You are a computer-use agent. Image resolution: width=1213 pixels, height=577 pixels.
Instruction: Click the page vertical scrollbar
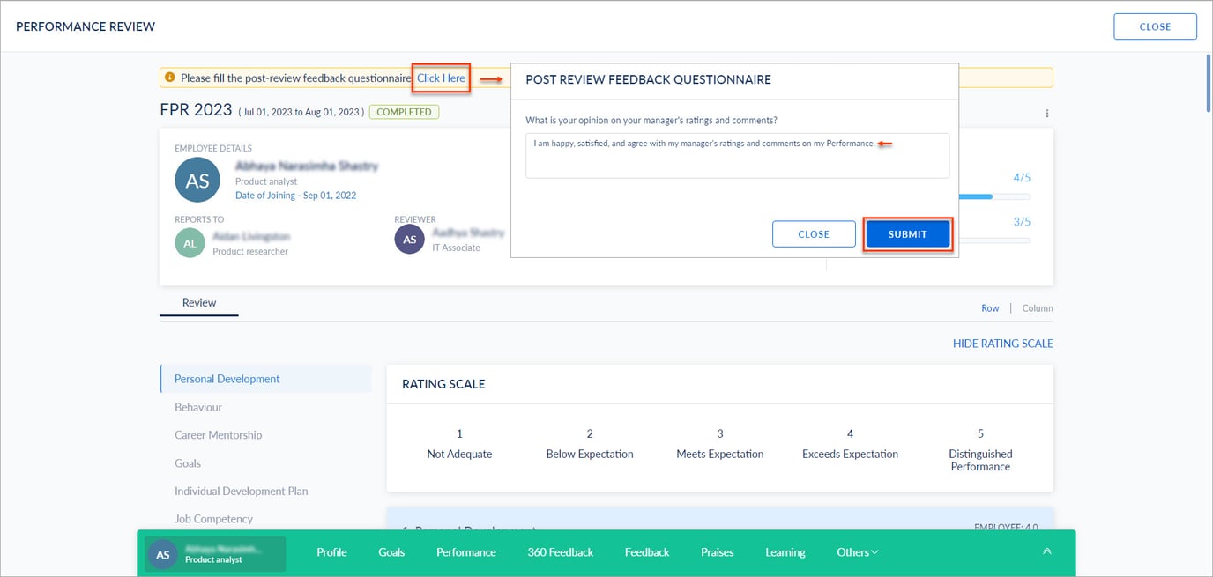(x=1208, y=84)
